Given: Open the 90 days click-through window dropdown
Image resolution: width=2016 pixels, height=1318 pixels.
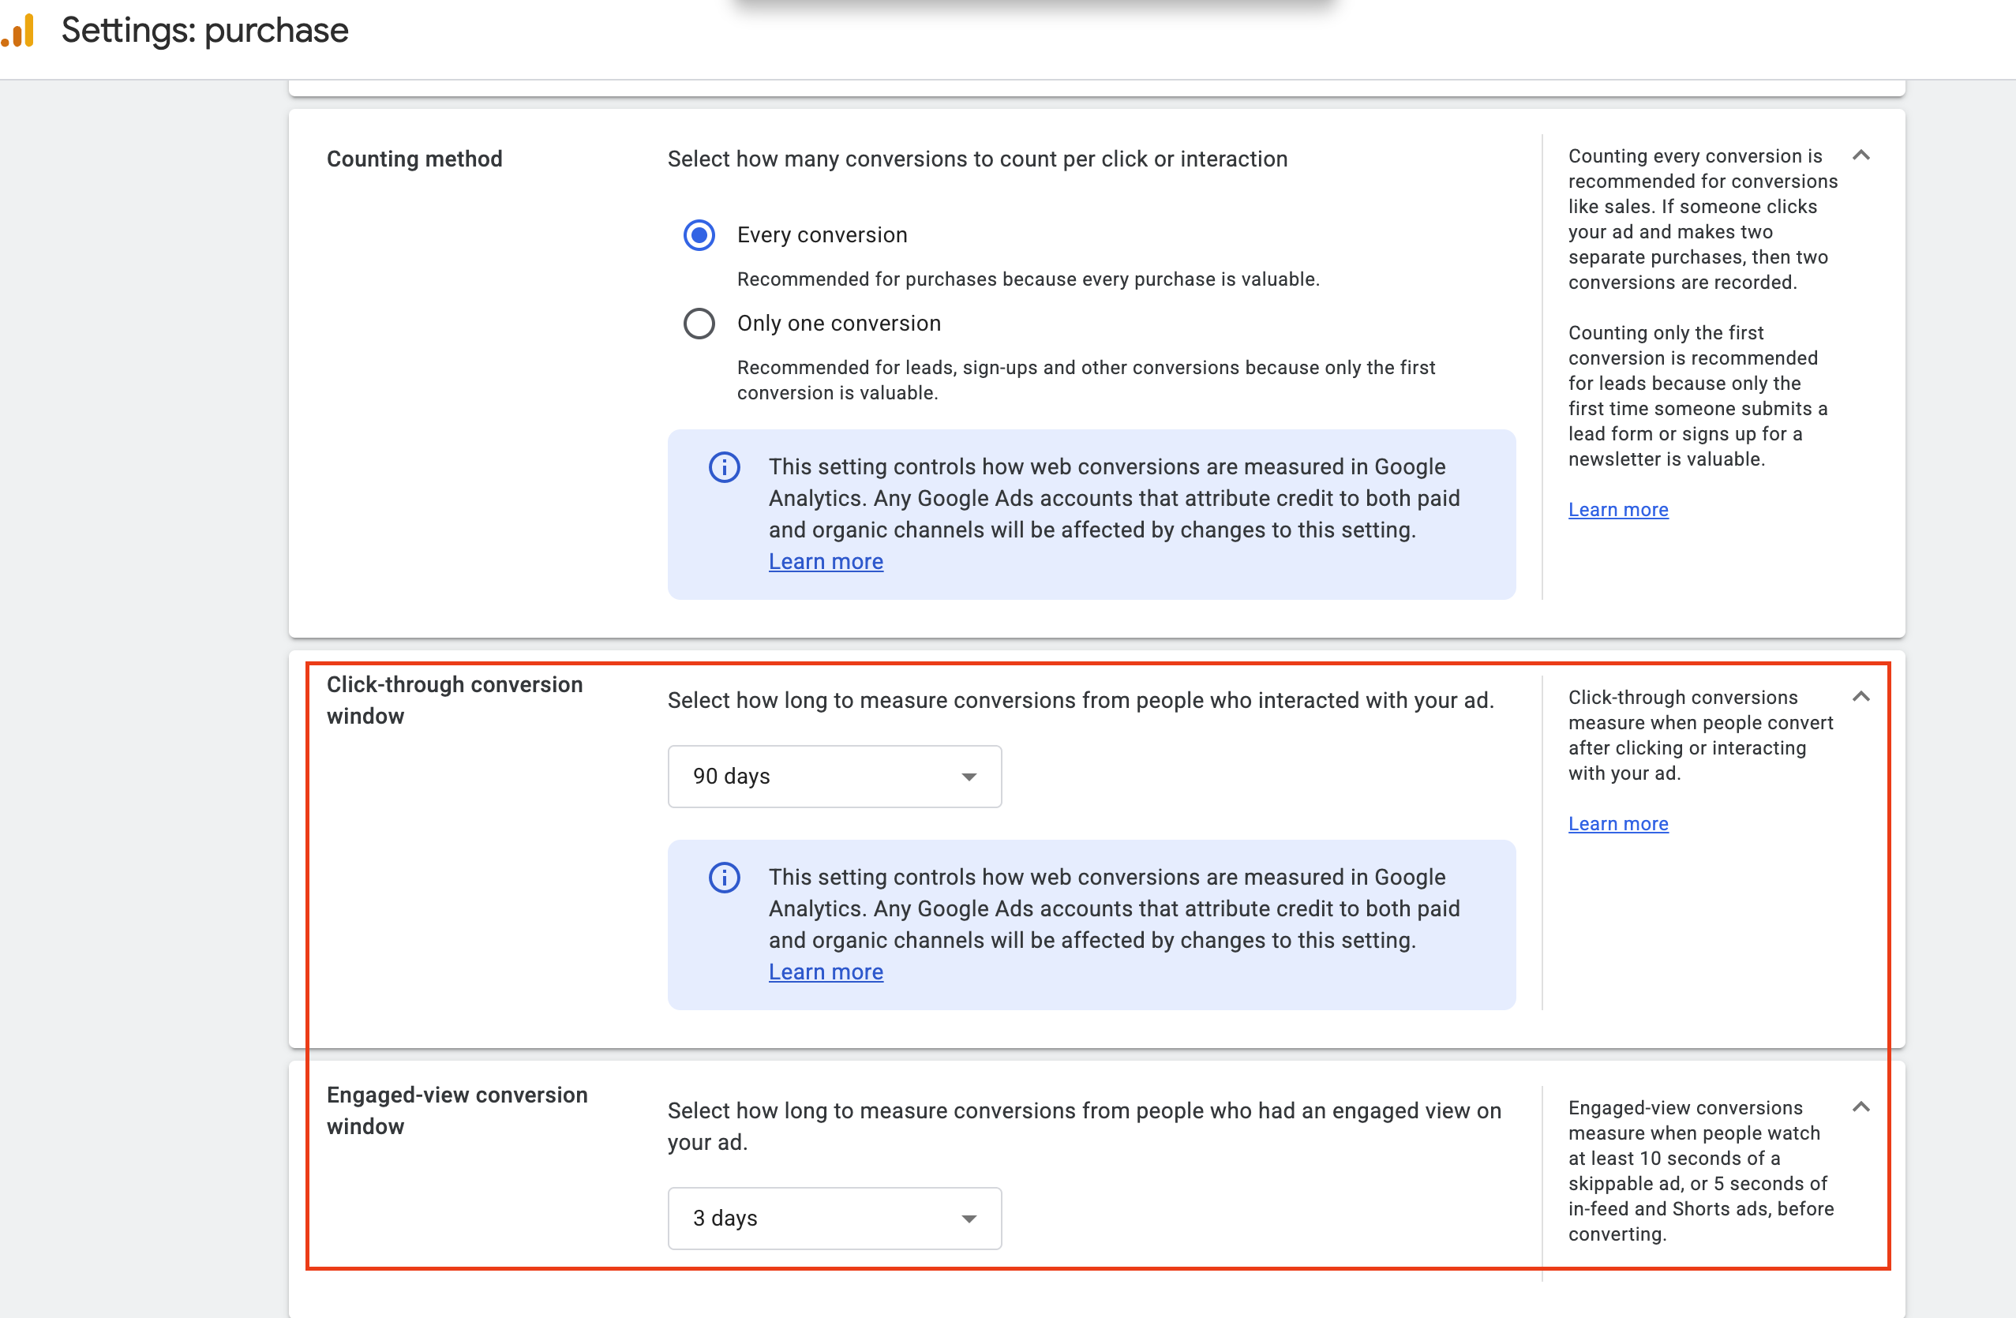Looking at the screenshot, I should [834, 777].
